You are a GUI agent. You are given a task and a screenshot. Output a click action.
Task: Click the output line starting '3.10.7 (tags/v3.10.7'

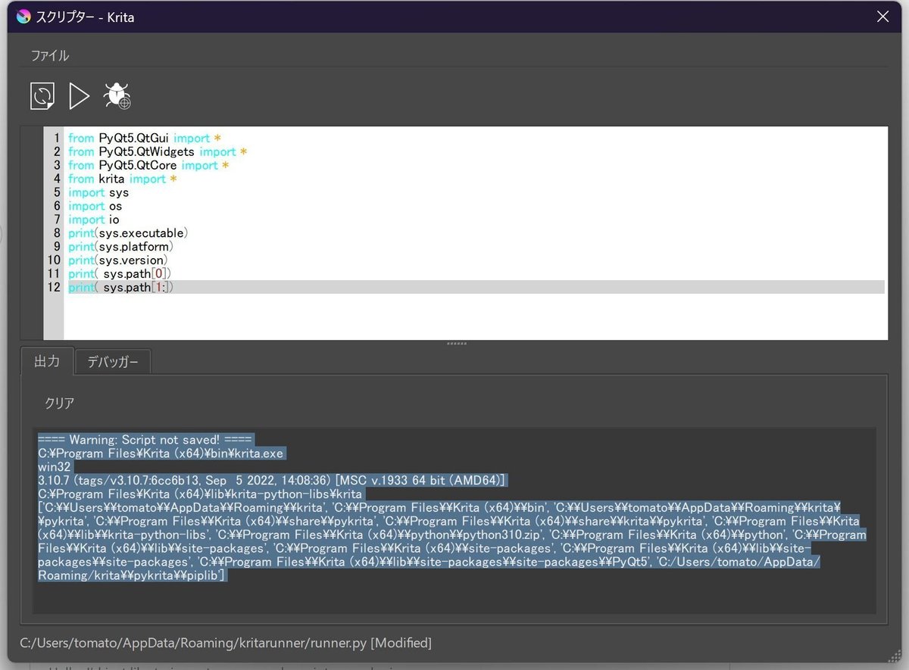tap(271, 481)
